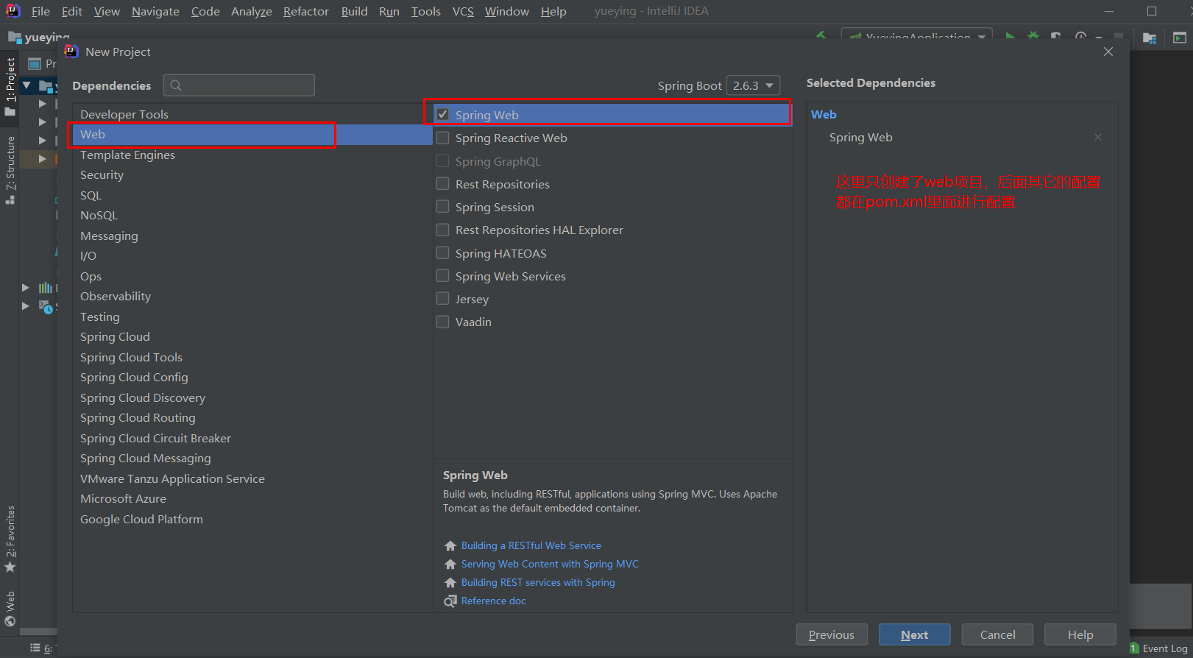
Task: Open the 1: Project tool window tab
Action: (x=10, y=87)
